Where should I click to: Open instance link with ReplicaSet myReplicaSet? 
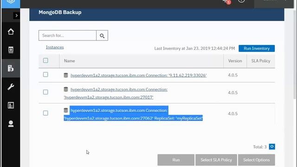coord(133,115)
